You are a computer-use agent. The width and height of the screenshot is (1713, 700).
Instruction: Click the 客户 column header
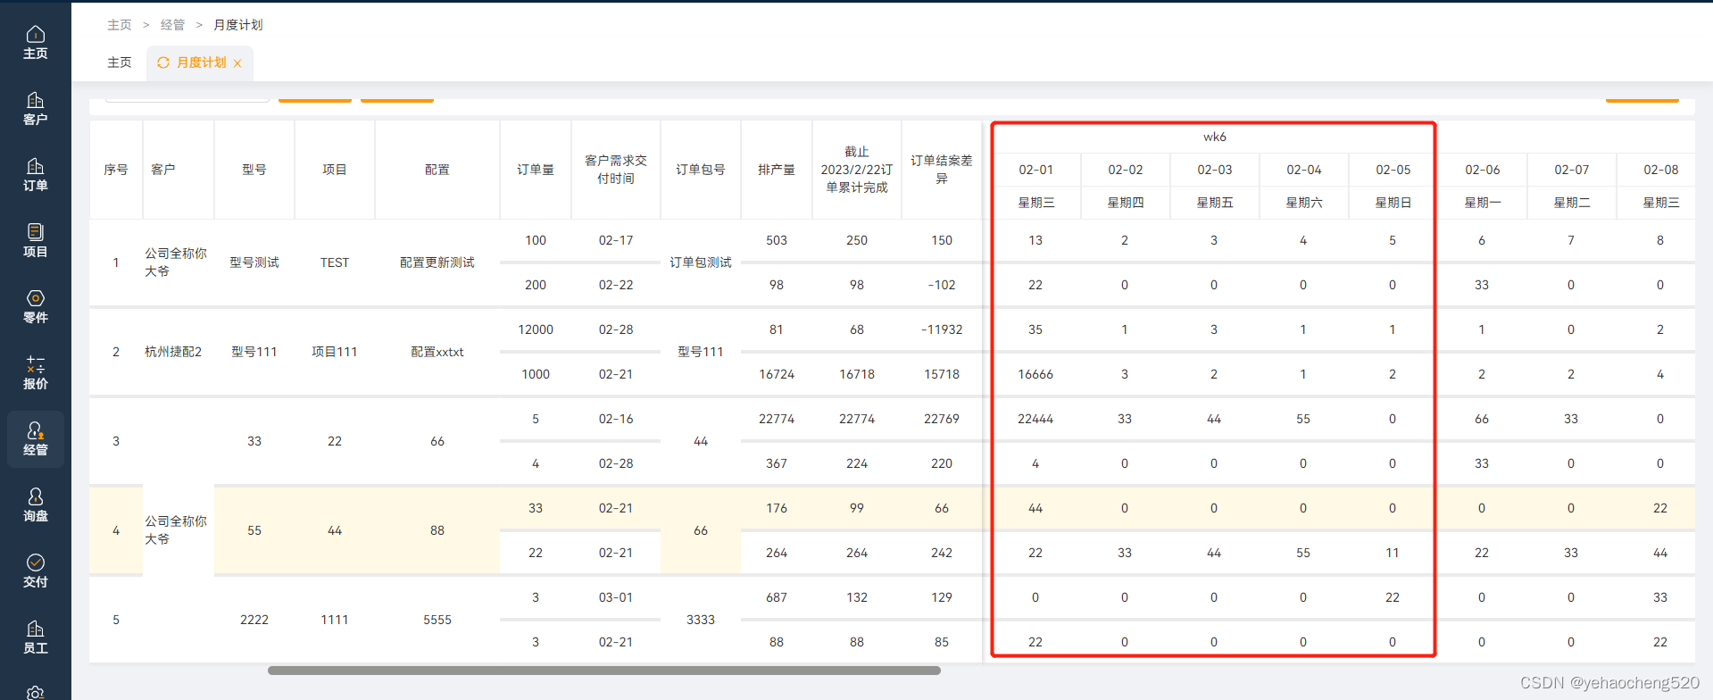179,170
